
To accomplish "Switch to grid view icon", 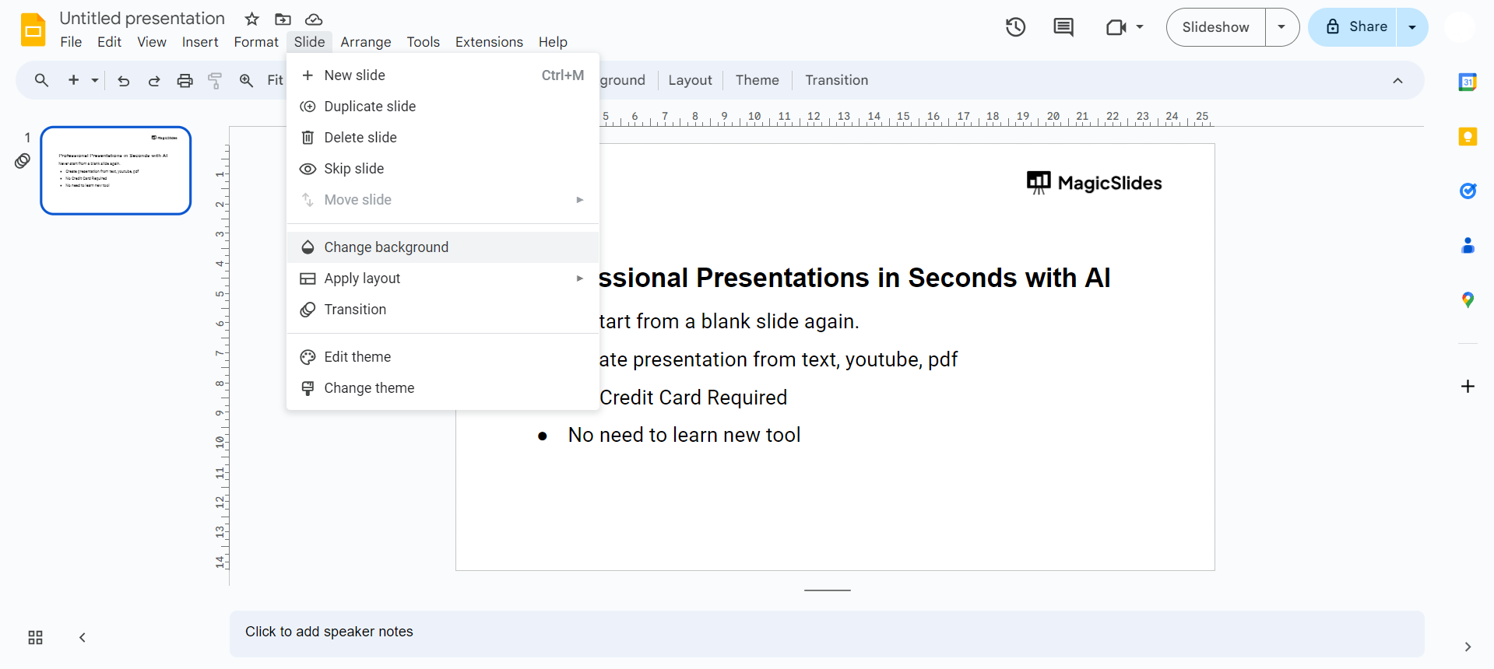I will point(35,638).
